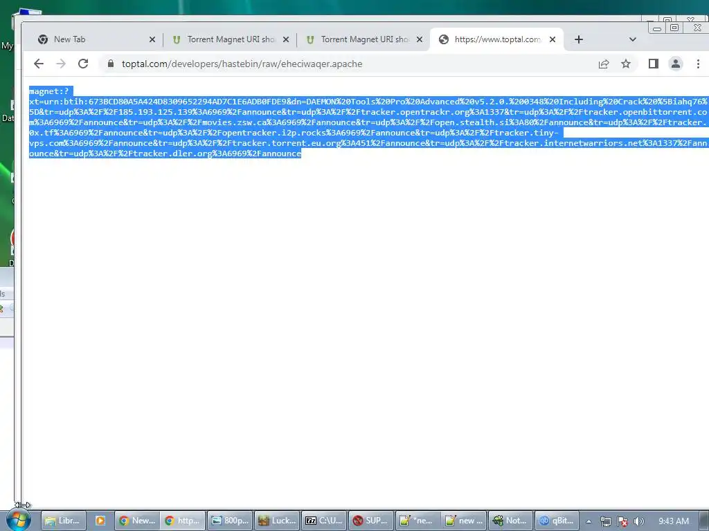Click the Show desktop button beside the clock
709x531 pixels.
click(x=704, y=521)
